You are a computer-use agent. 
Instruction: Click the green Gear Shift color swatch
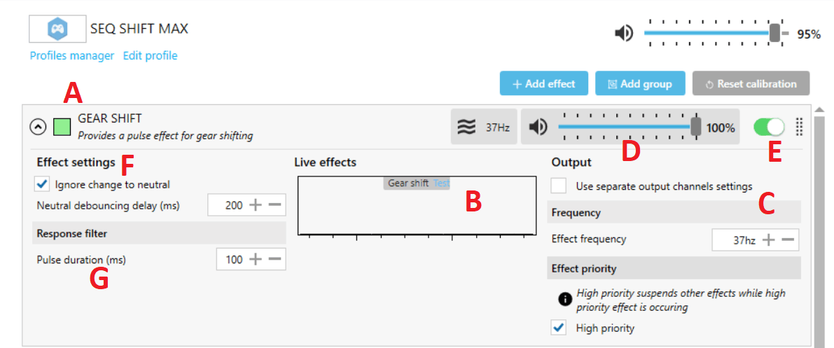(62, 127)
